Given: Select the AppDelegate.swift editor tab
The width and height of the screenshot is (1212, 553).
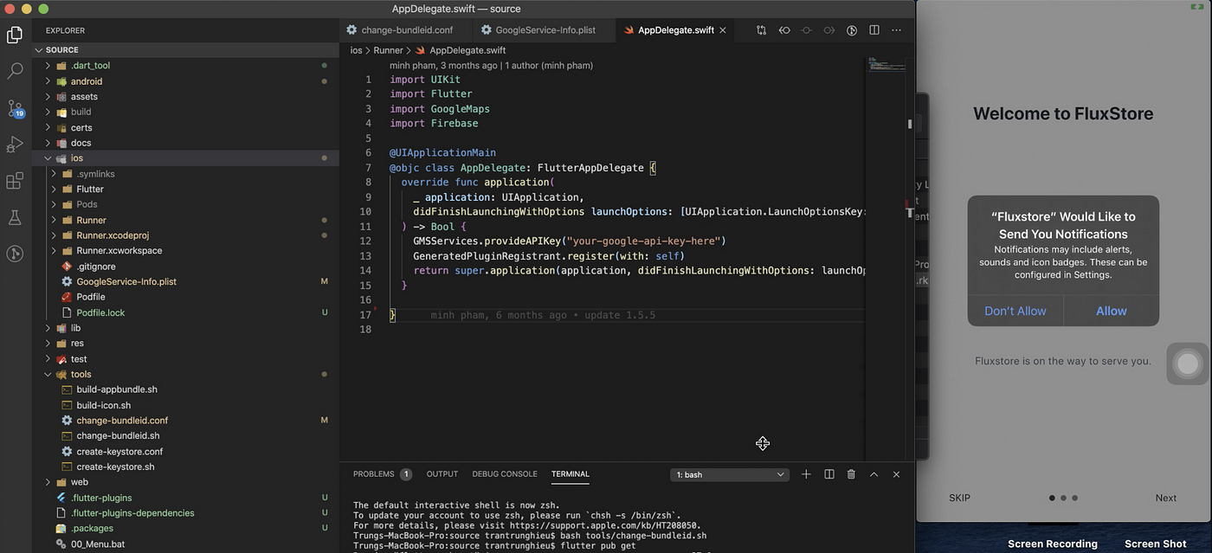Looking at the screenshot, I should coord(675,30).
